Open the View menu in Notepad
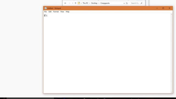Screen dimensions: 176x99 click(x=62, y=12)
